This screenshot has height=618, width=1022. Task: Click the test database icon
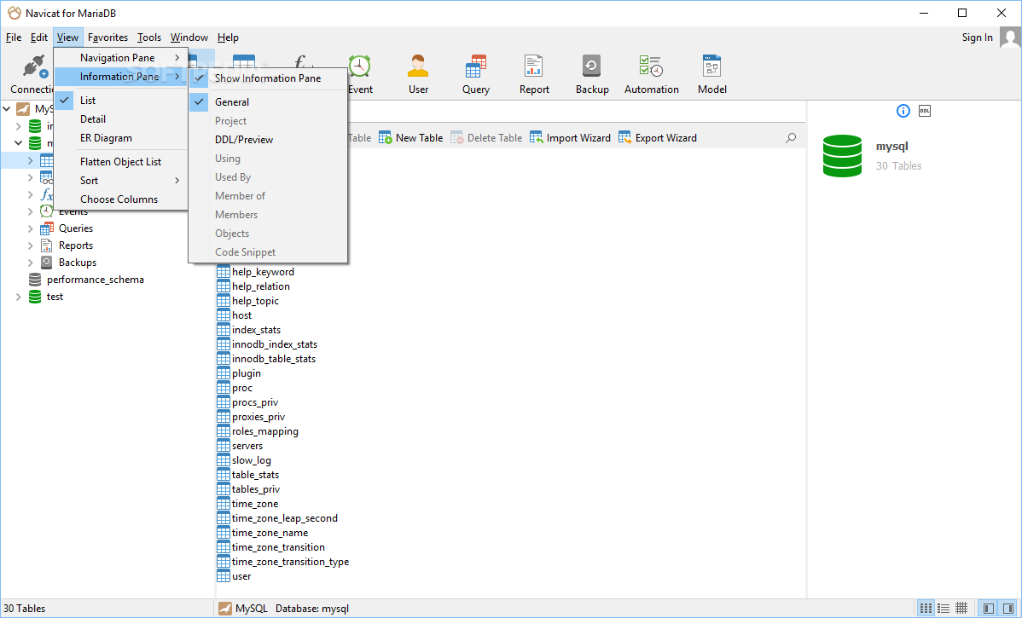point(34,297)
